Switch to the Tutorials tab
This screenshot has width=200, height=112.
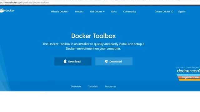[93, 86]
